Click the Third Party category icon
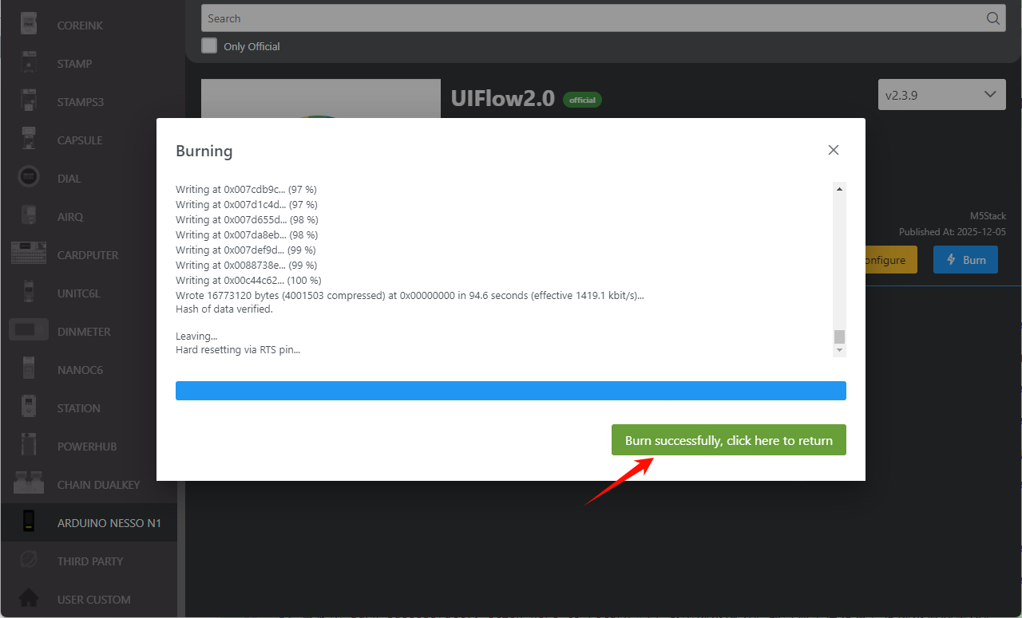Image resolution: width=1022 pixels, height=618 pixels. point(30,561)
